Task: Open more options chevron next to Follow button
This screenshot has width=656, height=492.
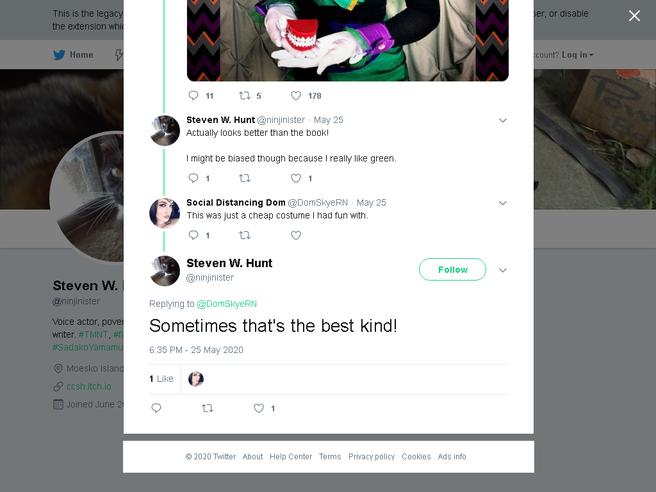Action: click(503, 270)
